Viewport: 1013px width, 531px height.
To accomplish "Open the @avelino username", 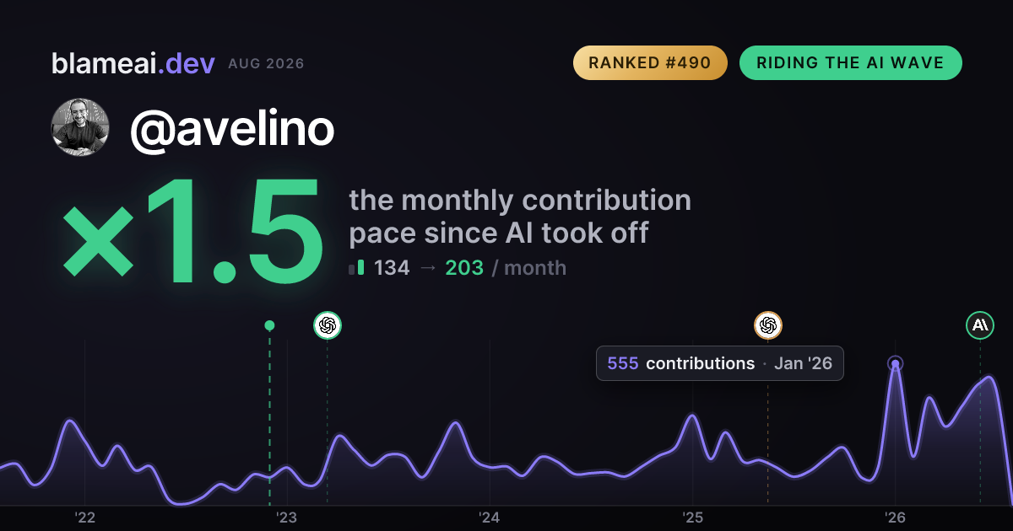I will click(x=232, y=128).
